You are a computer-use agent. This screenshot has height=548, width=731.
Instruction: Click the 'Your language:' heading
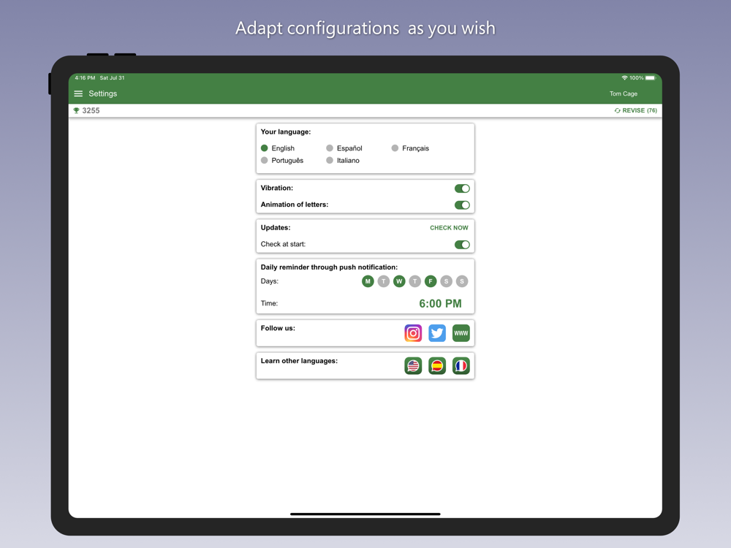pos(285,132)
